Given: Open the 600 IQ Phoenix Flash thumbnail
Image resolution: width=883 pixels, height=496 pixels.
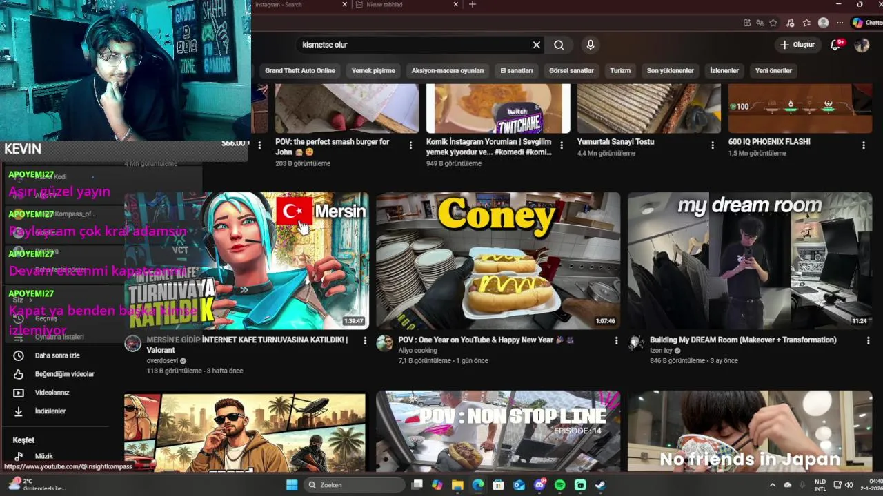Looking at the screenshot, I should tap(800, 108).
